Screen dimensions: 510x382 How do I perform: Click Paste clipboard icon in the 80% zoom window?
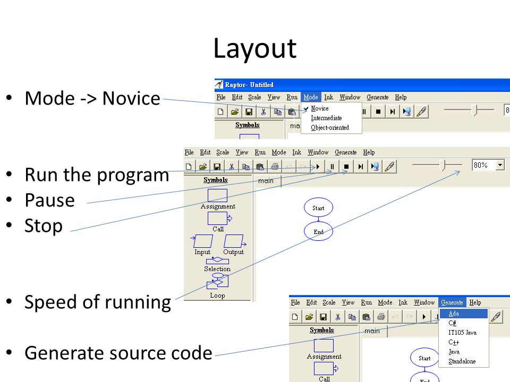coord(260,167)
